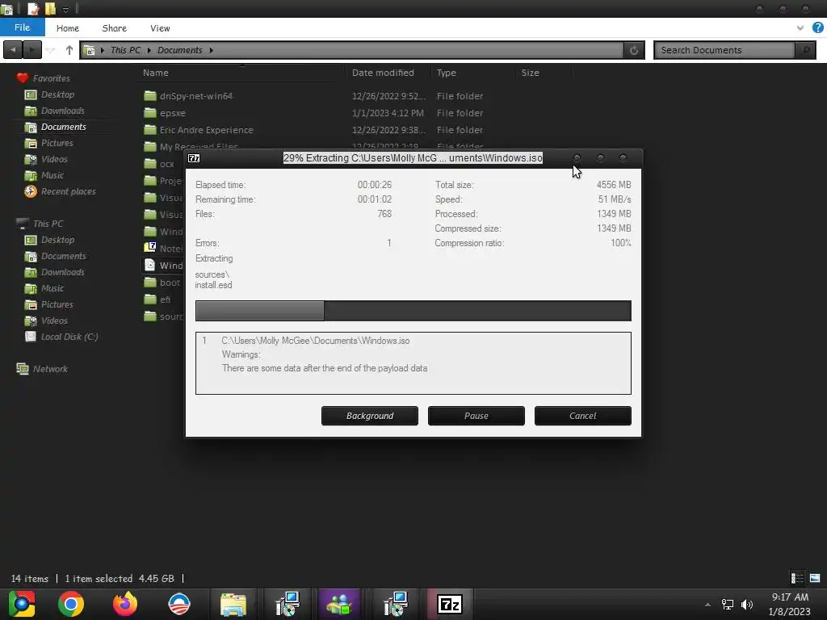Switch to details view in the status bar
The height and width of the screenshot is (620, 827).
797,578
